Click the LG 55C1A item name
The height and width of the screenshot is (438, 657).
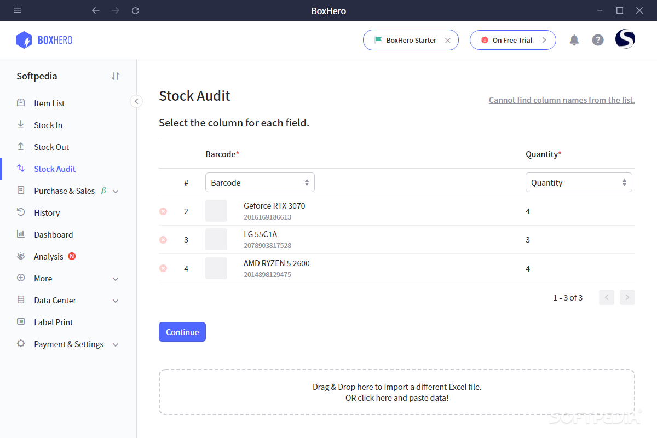tap(261, 234)
